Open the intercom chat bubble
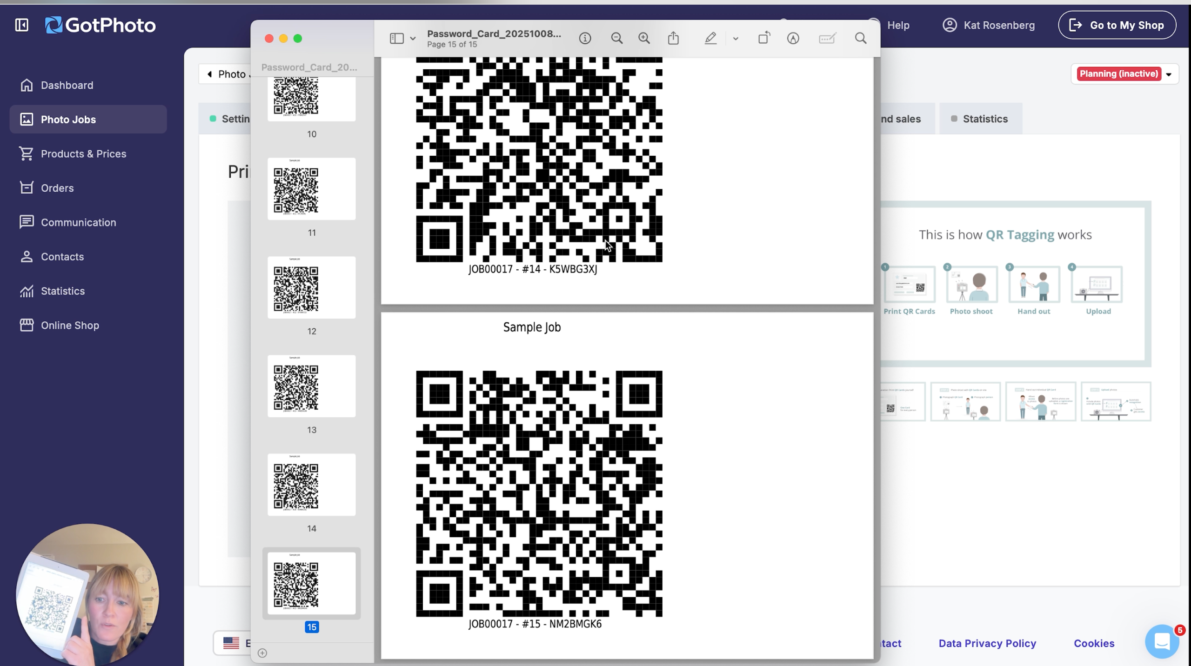Screen dimensions: 1191x666 [x=1162, y=642]
